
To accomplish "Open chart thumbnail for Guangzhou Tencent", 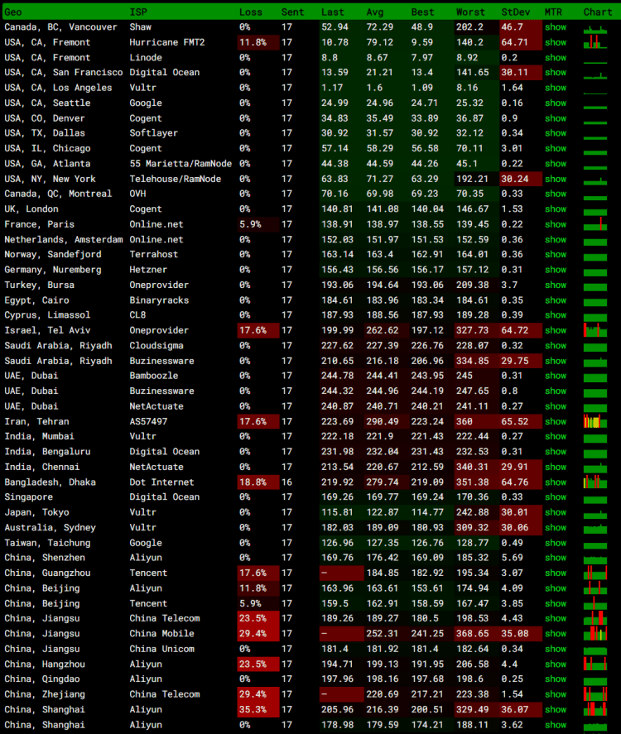I will tap(597, 573).
